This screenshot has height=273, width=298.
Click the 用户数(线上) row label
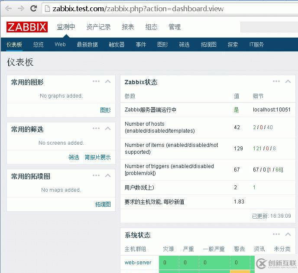coord(139,187)
